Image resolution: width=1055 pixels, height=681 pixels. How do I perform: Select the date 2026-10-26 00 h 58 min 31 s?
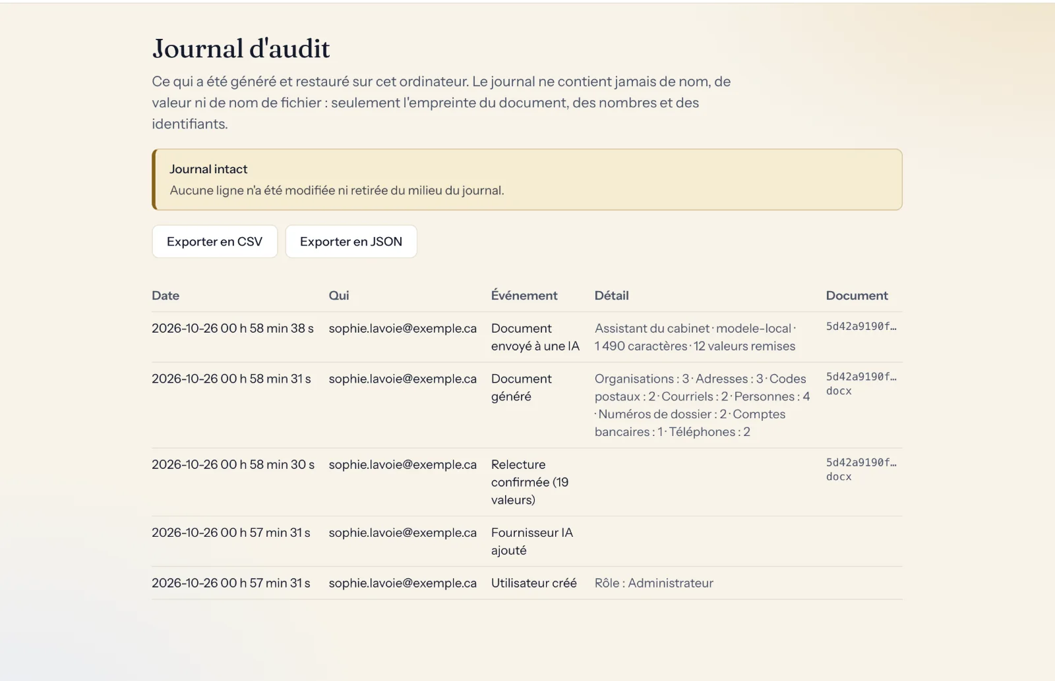(x=231, y=379)
